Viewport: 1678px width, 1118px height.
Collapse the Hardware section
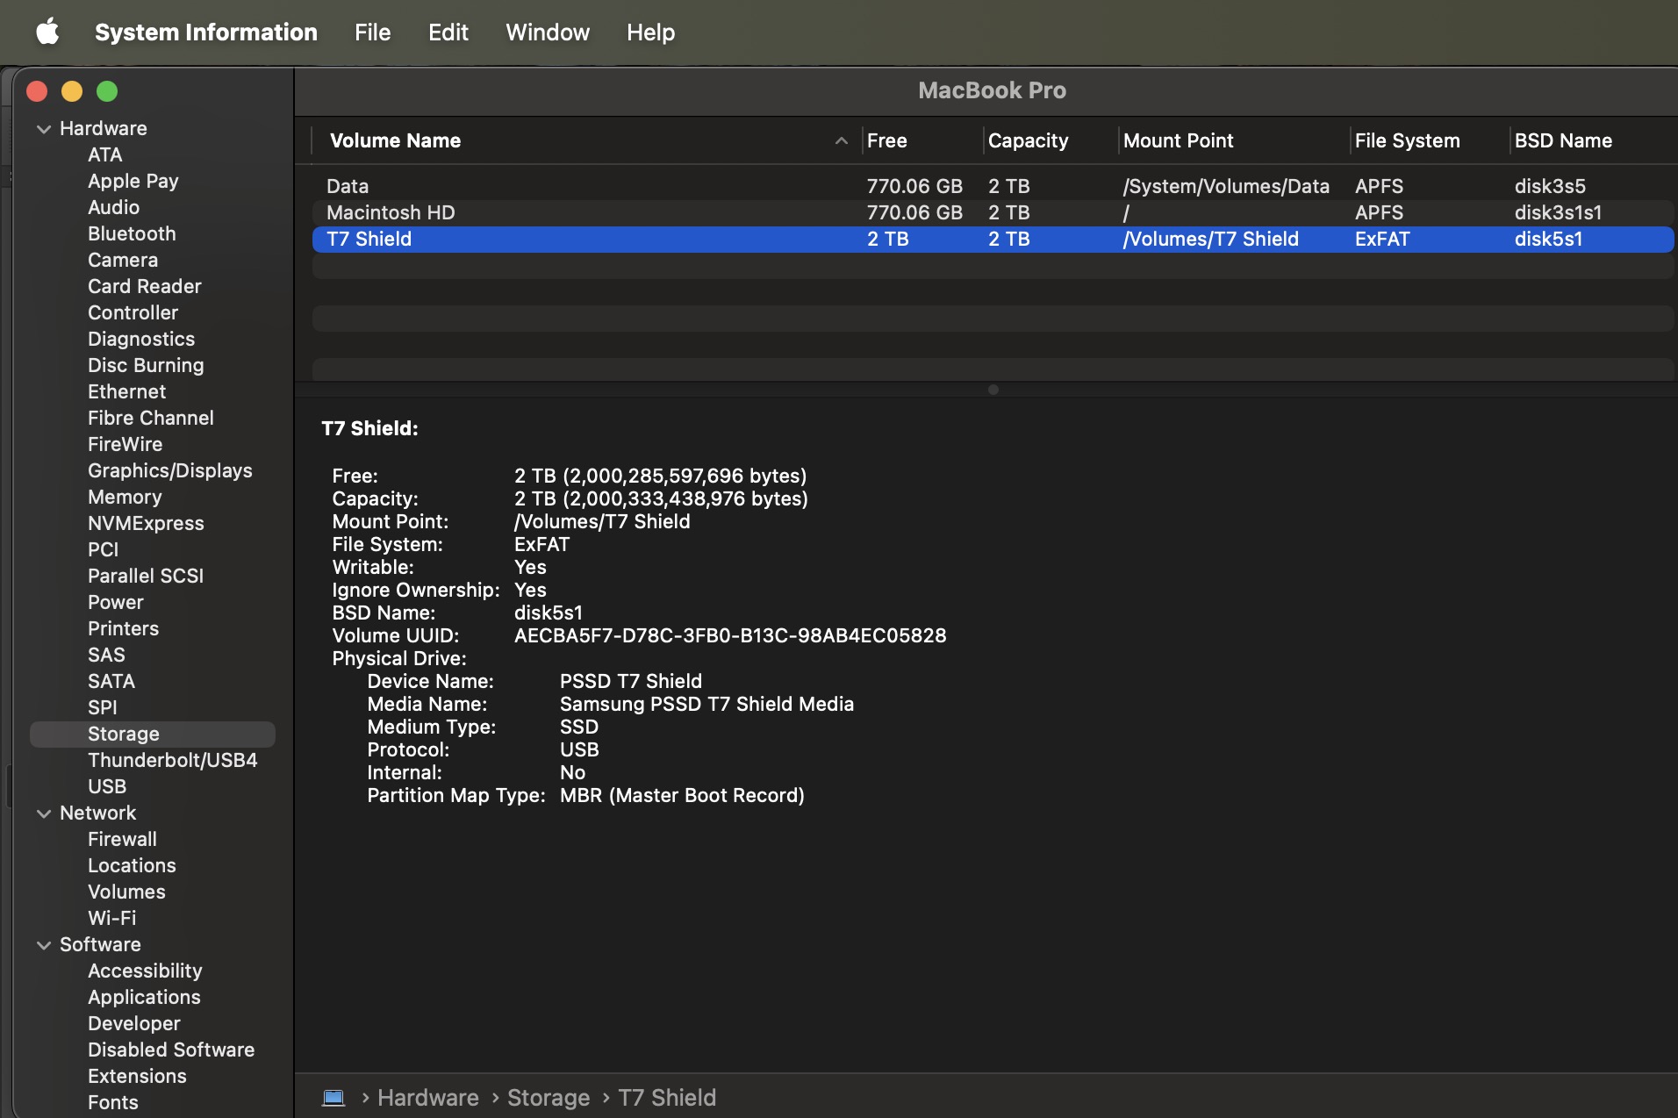pos(44,129)
